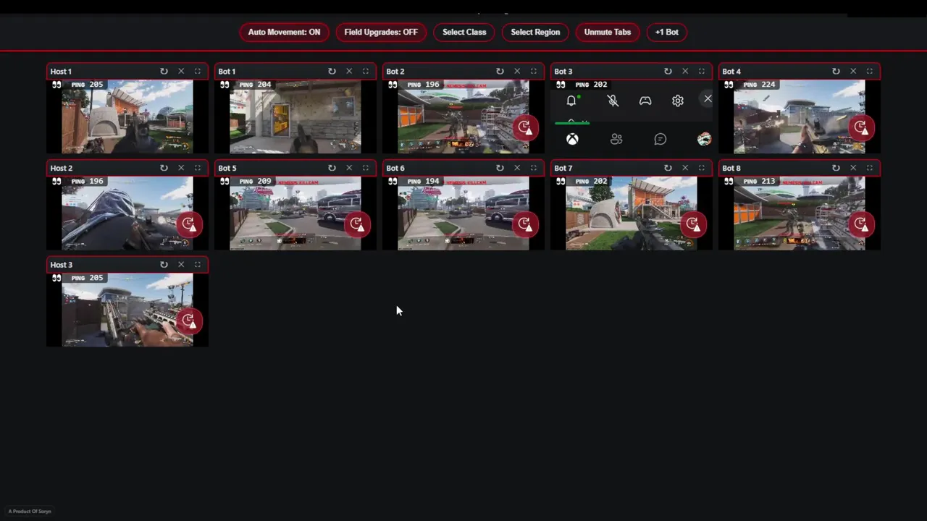
Task: Reload the Bot 3 panel
Action: 668,71
